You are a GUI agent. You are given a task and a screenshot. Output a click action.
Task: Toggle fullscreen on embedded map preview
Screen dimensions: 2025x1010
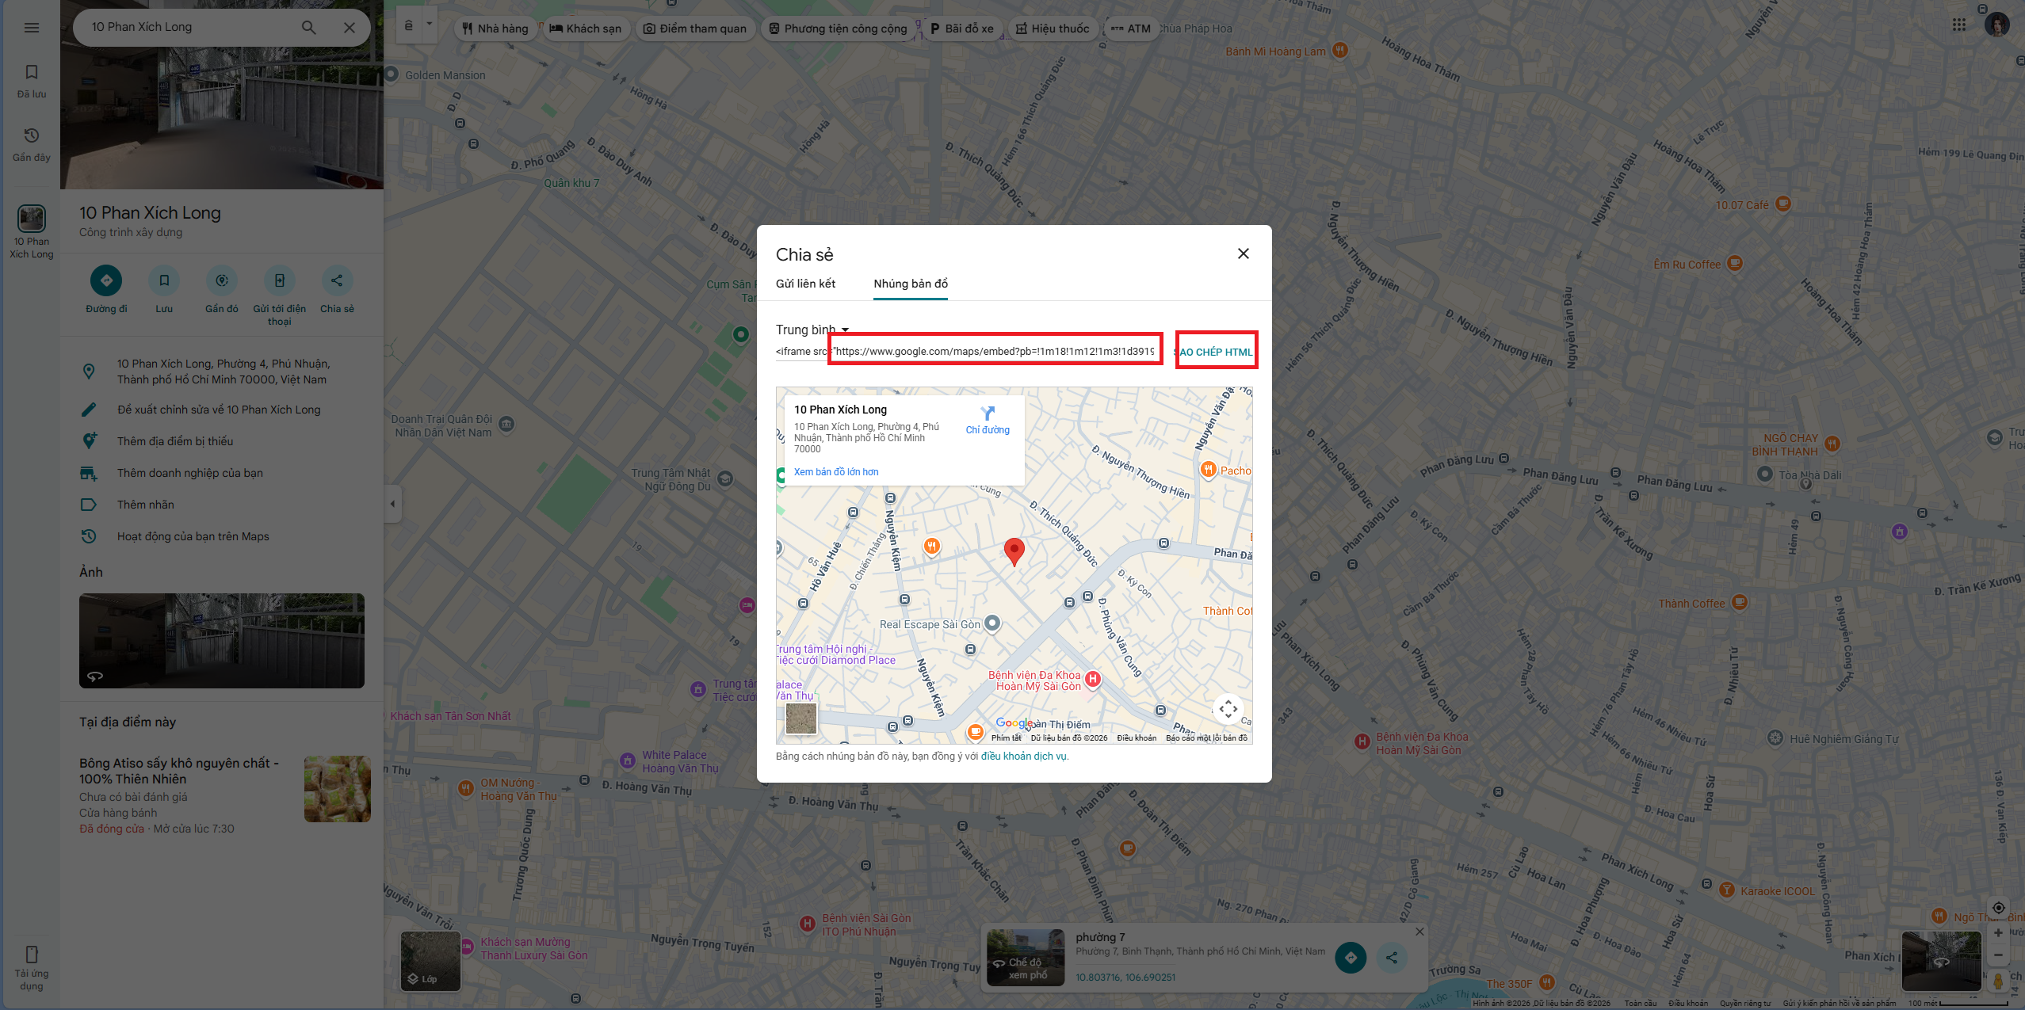(x=1228, y=709)
